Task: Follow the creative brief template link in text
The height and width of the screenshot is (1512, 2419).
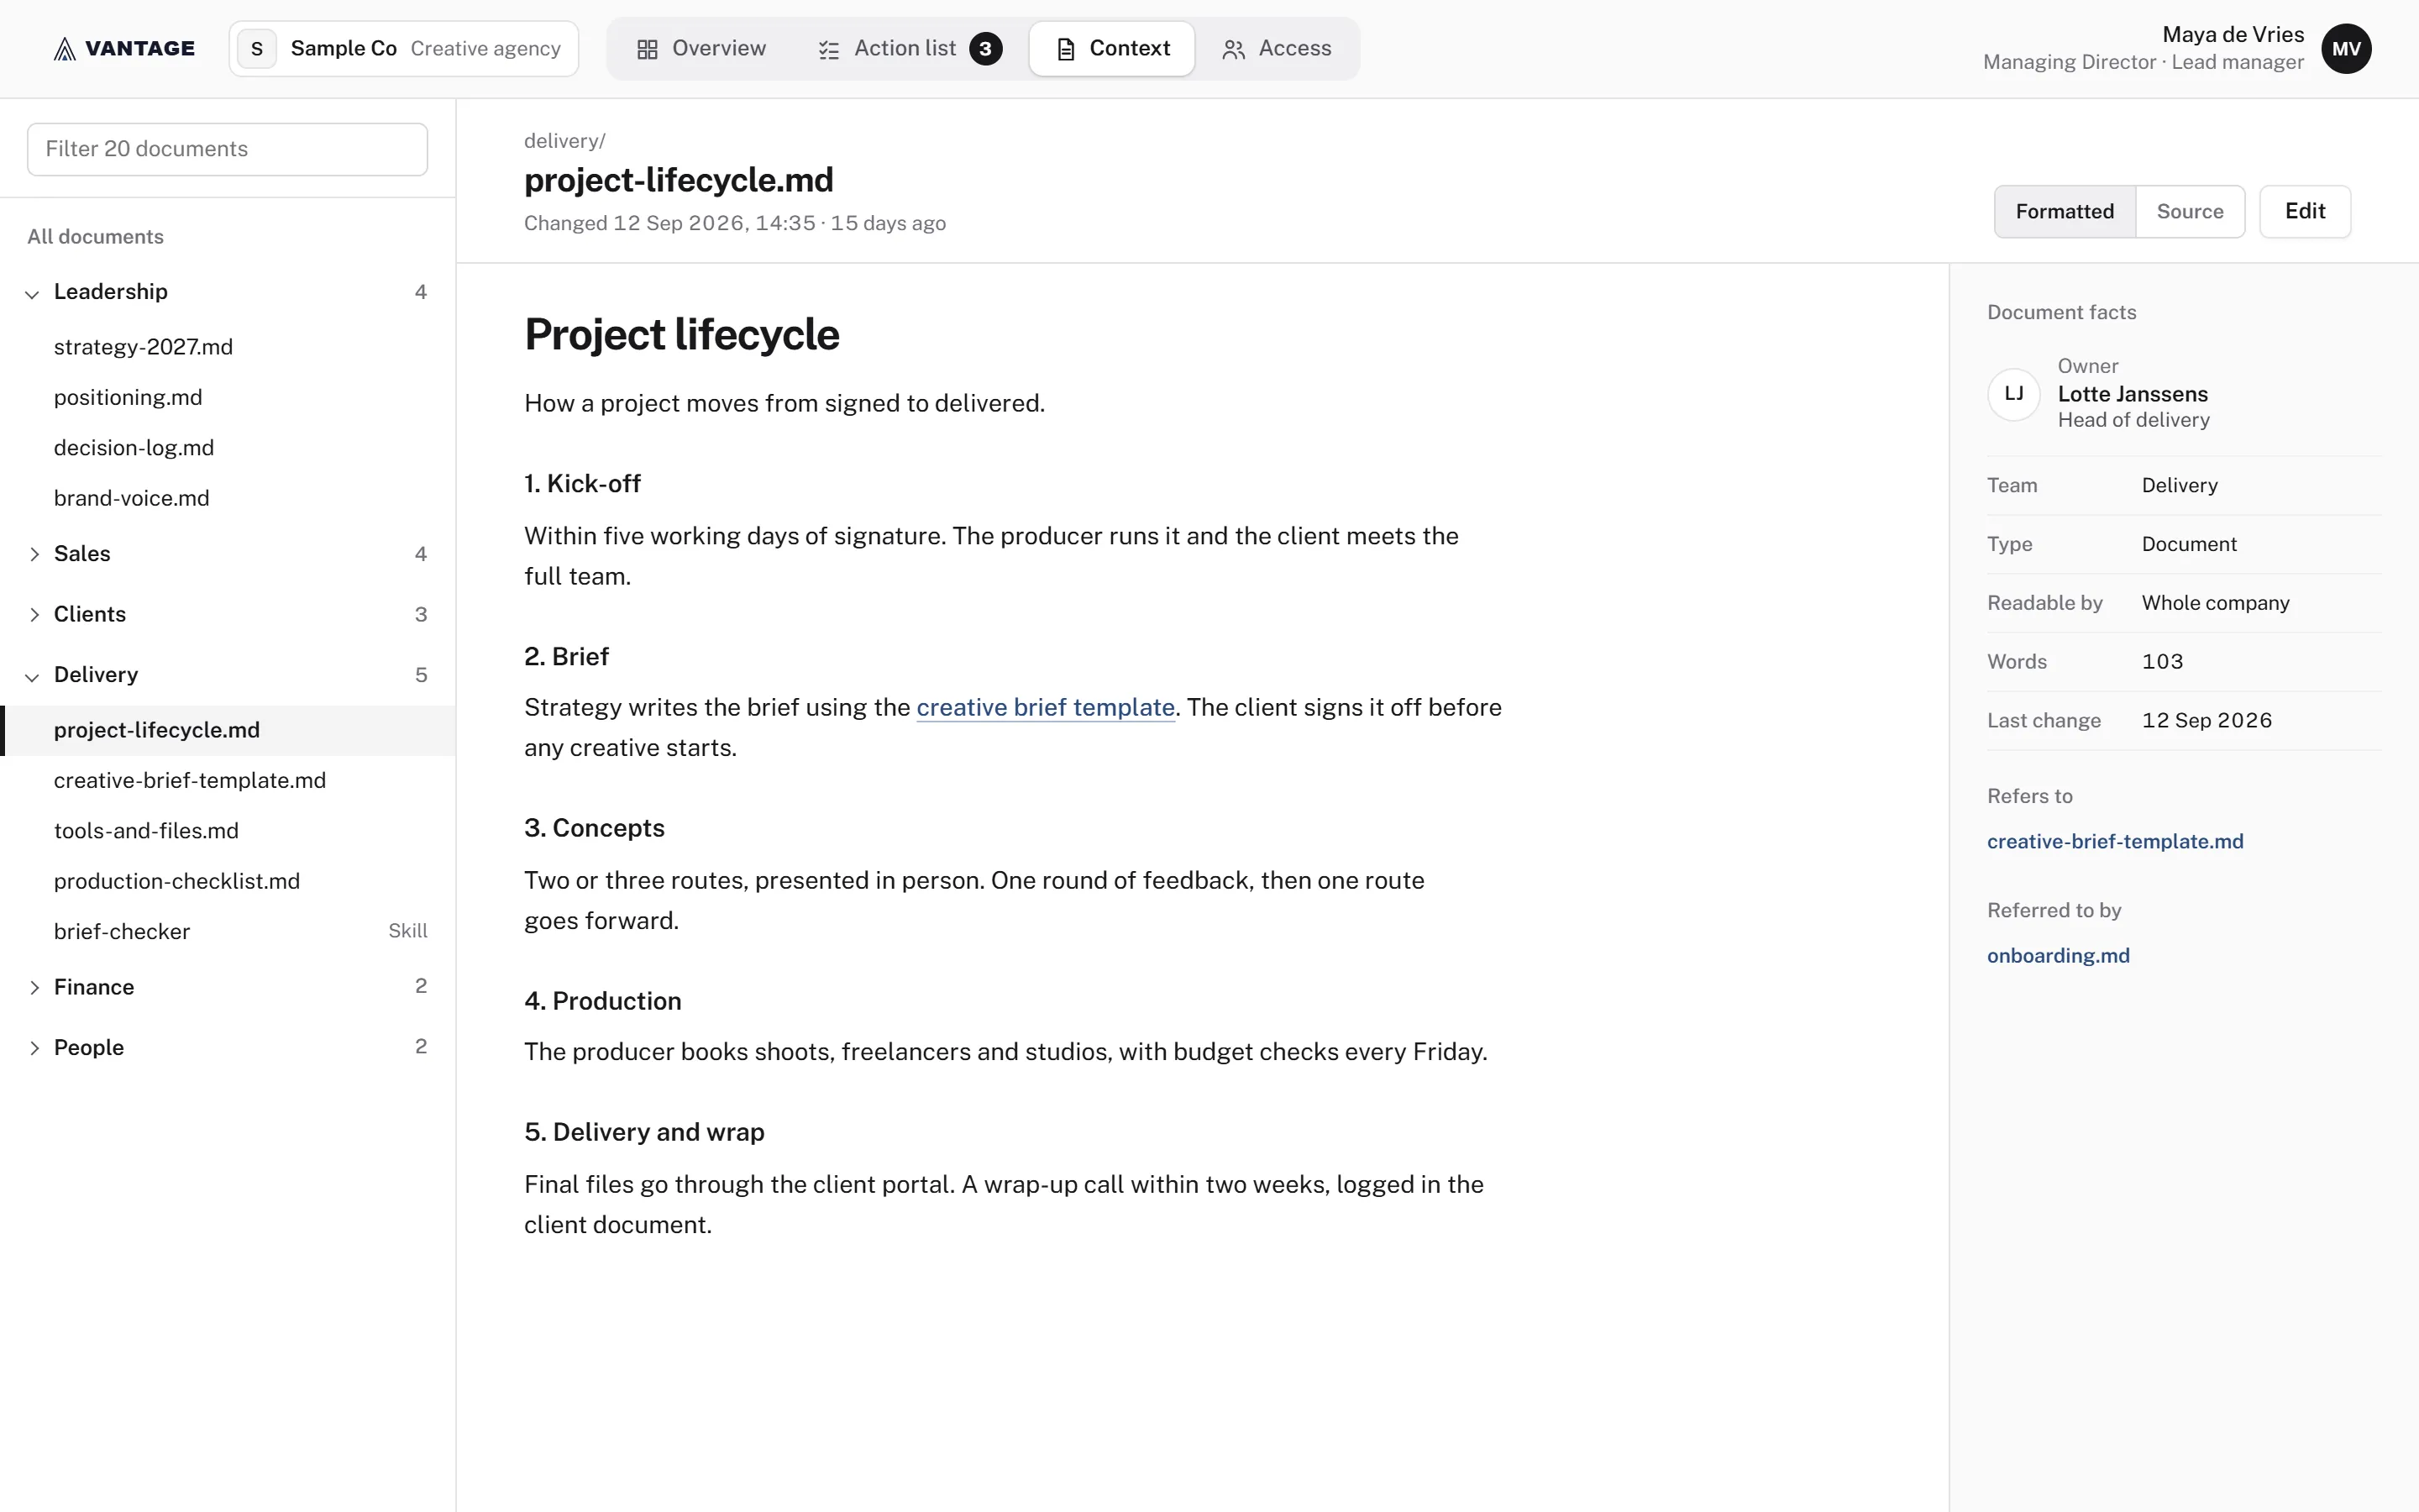Action: pos(1045,708)
